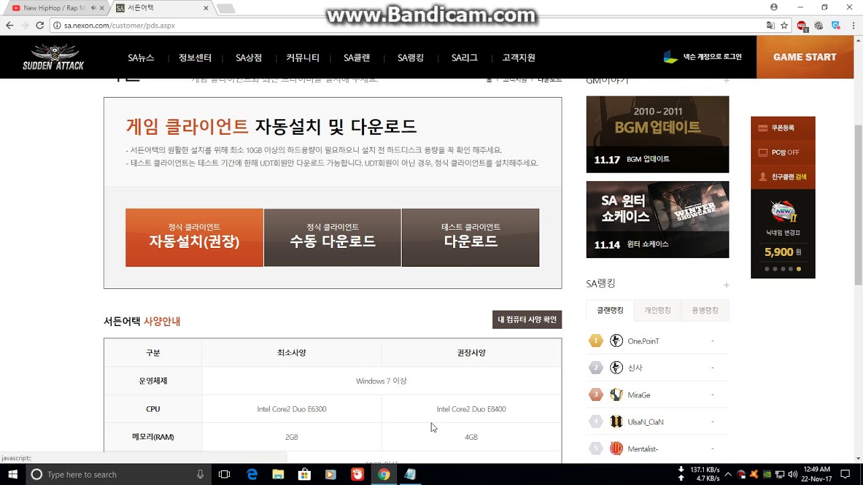Click the Chrome profile avatar icon
Viewport: 863px width, 485px height.
click(x=774, y=7)
